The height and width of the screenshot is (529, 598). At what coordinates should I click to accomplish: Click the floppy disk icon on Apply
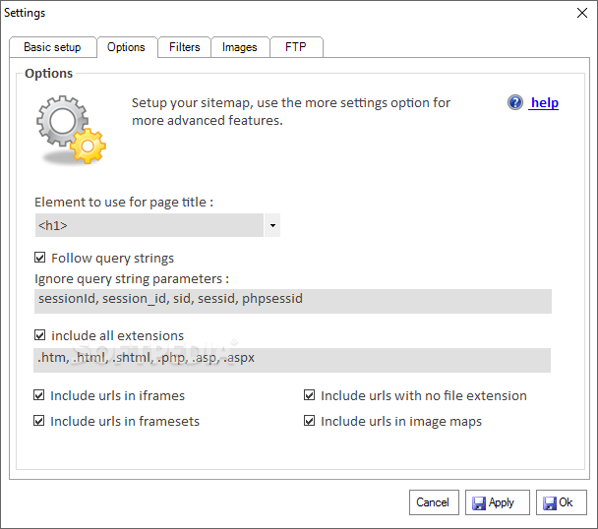479,502
